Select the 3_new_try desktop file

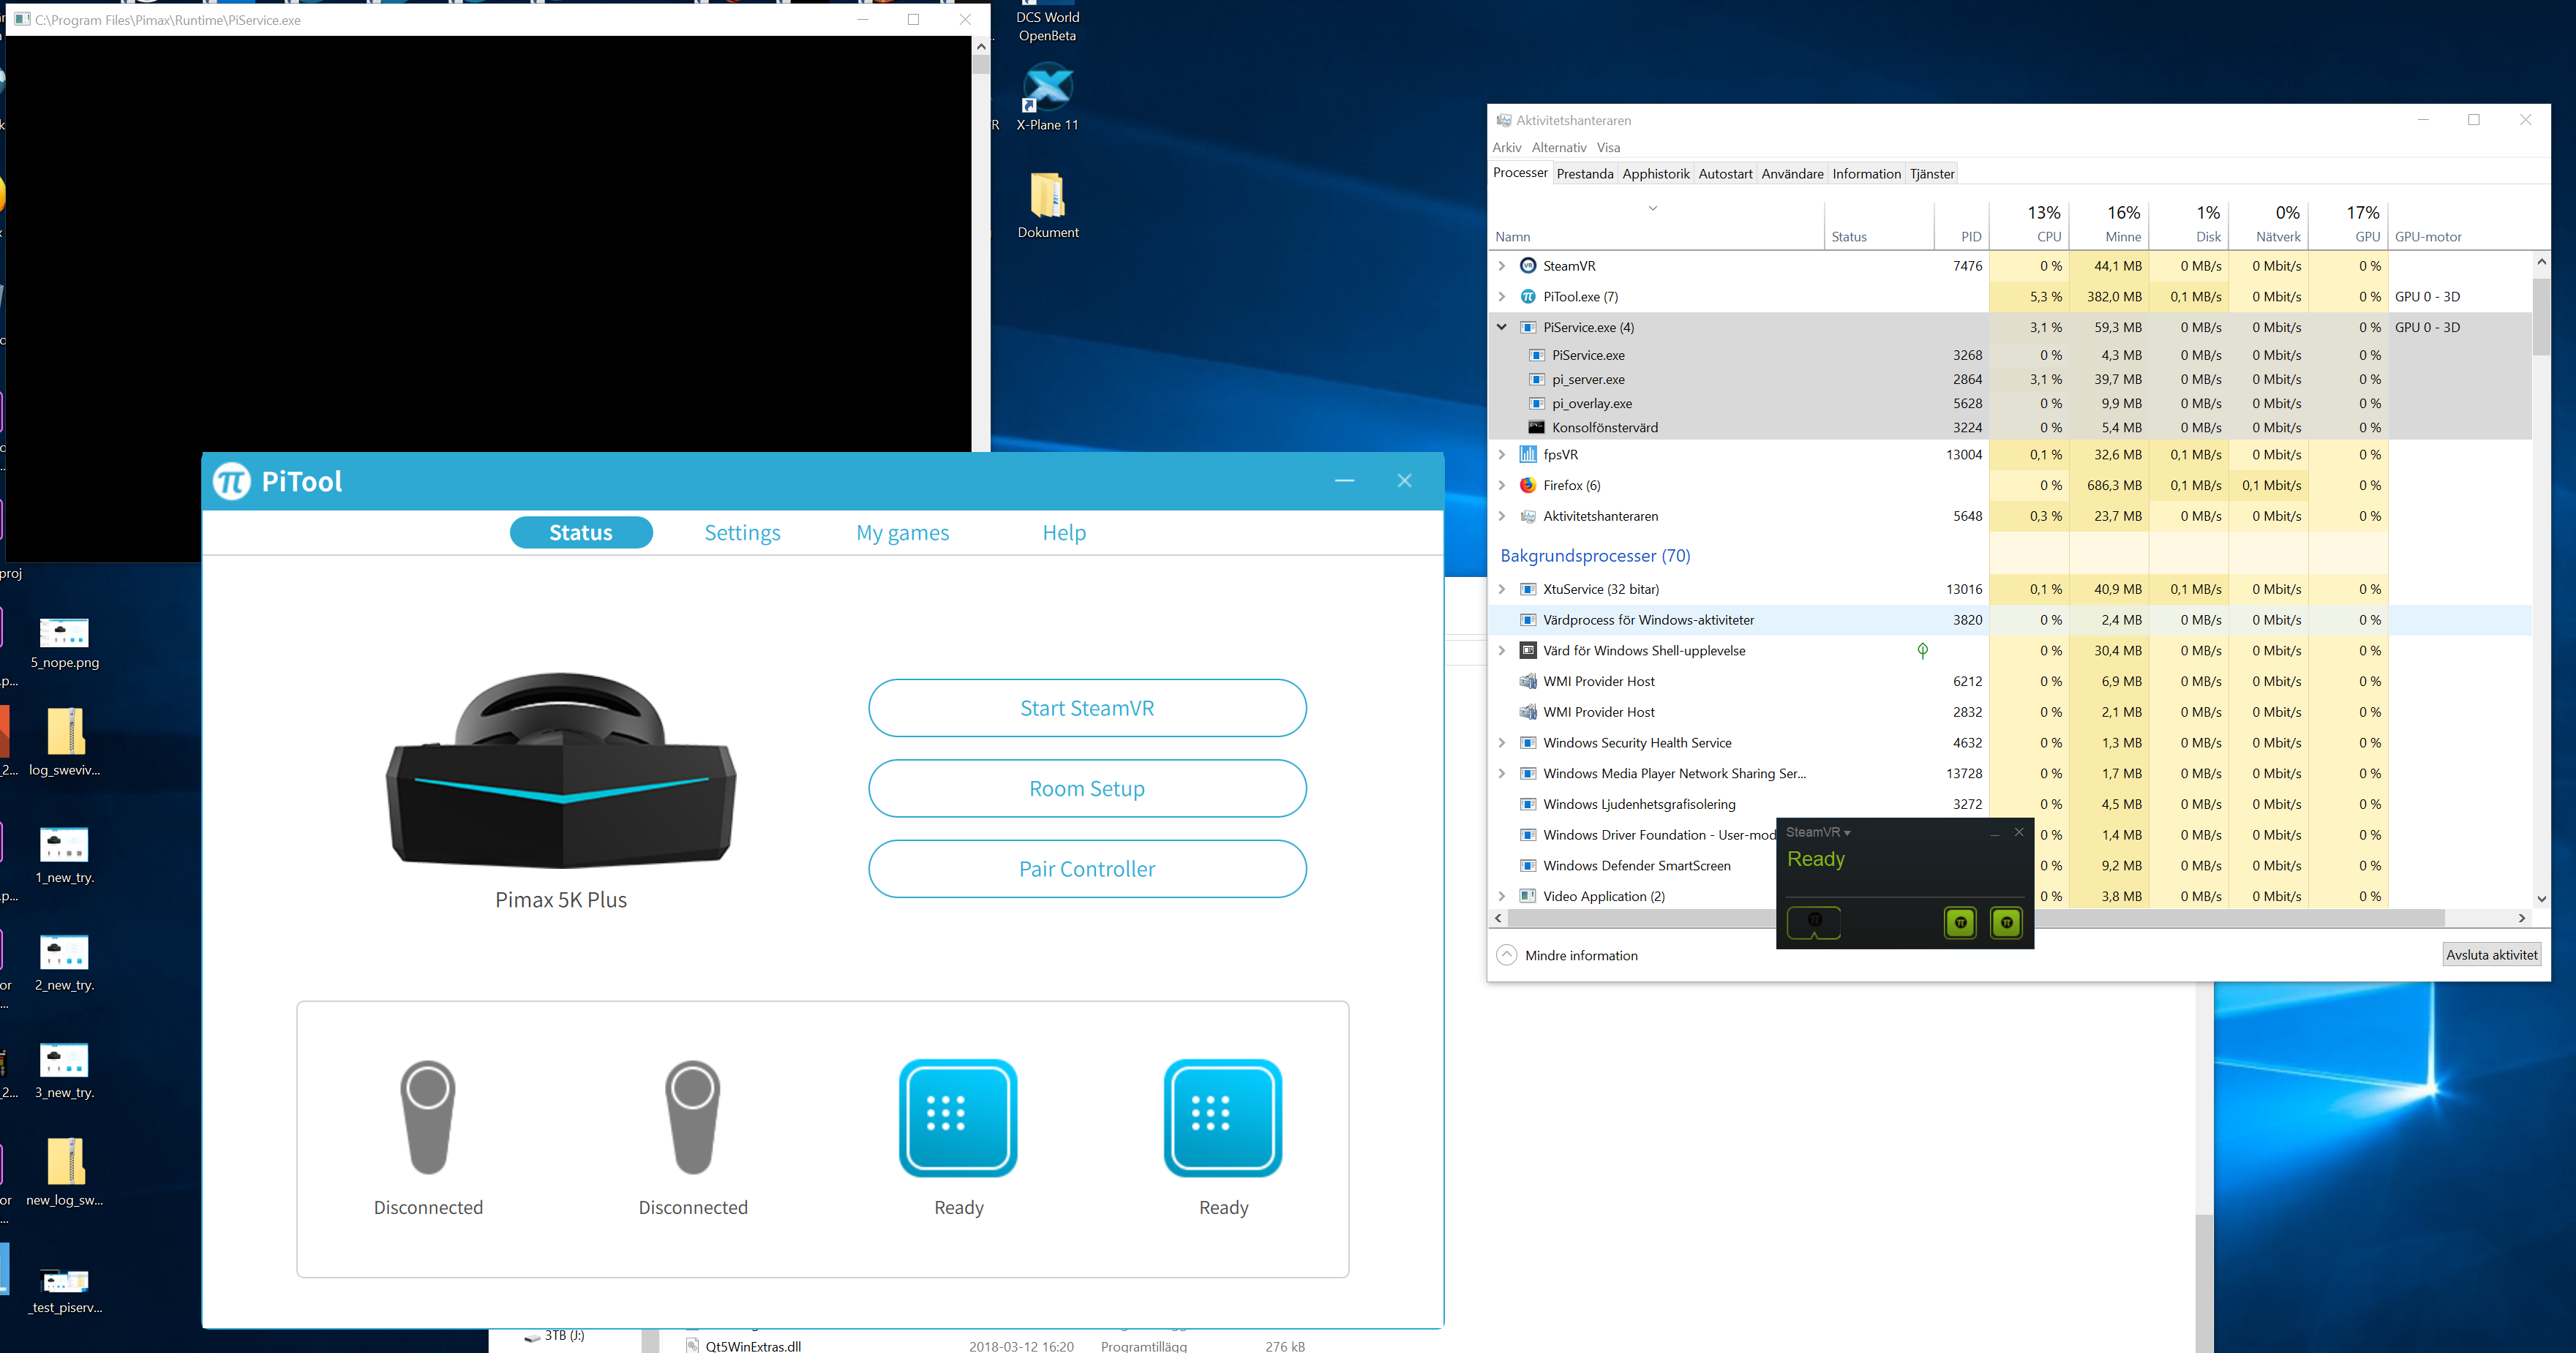click(x=64, y=1071)
